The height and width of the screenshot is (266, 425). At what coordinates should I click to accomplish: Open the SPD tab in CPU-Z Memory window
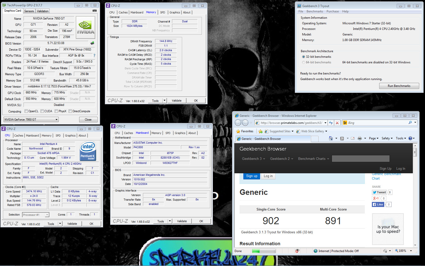click(x=163, y=12)
